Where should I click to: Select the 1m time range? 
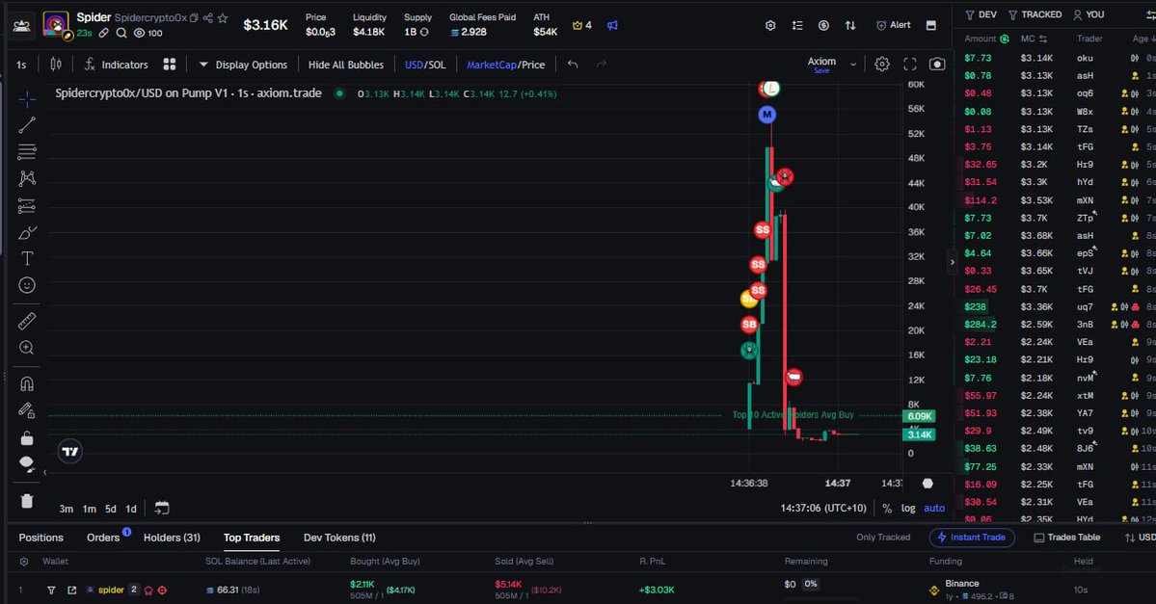pyautogui.click(x=90, y=509)
